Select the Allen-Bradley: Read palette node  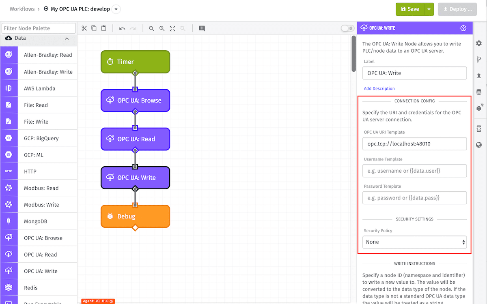(39, 55)
